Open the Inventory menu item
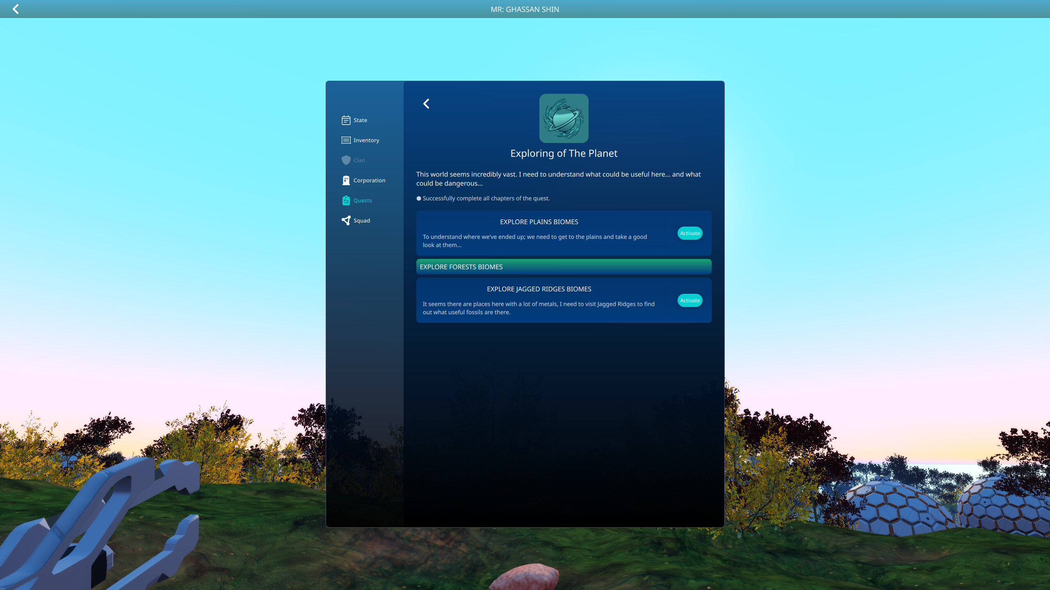The width and height of the screenshot is (1050, 590). tap(361, 140)
